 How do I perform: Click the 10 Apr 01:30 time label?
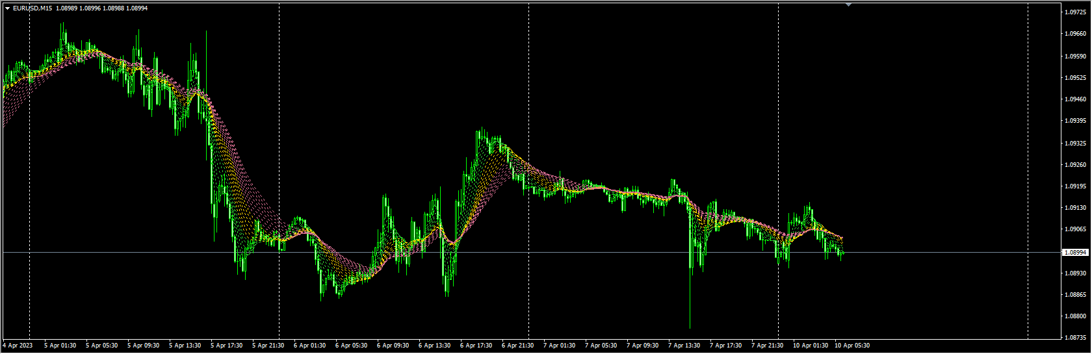click(x=811, y=346)
